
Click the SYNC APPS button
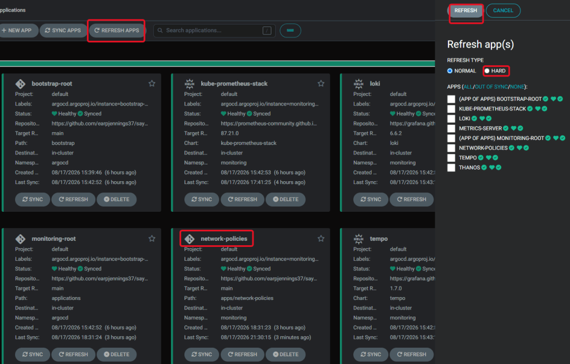click(x=63, y=31)
